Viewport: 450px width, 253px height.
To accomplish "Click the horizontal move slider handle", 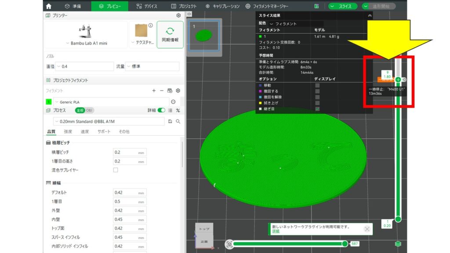I will (345, 244).
